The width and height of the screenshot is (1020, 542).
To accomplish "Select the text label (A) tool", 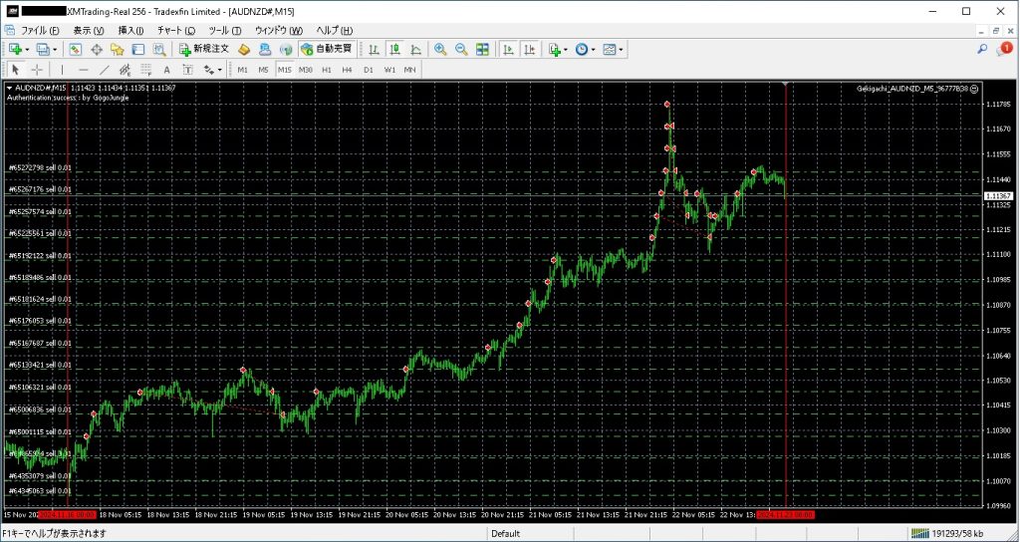I will point(165,70).
